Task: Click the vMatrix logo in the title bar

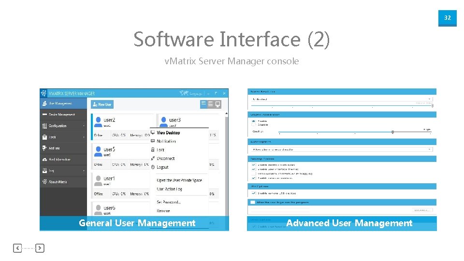Action: click(44, 93)
